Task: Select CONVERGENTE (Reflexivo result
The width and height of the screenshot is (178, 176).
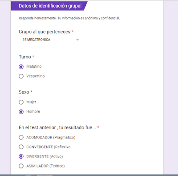Action: click(x=21, y=147)
